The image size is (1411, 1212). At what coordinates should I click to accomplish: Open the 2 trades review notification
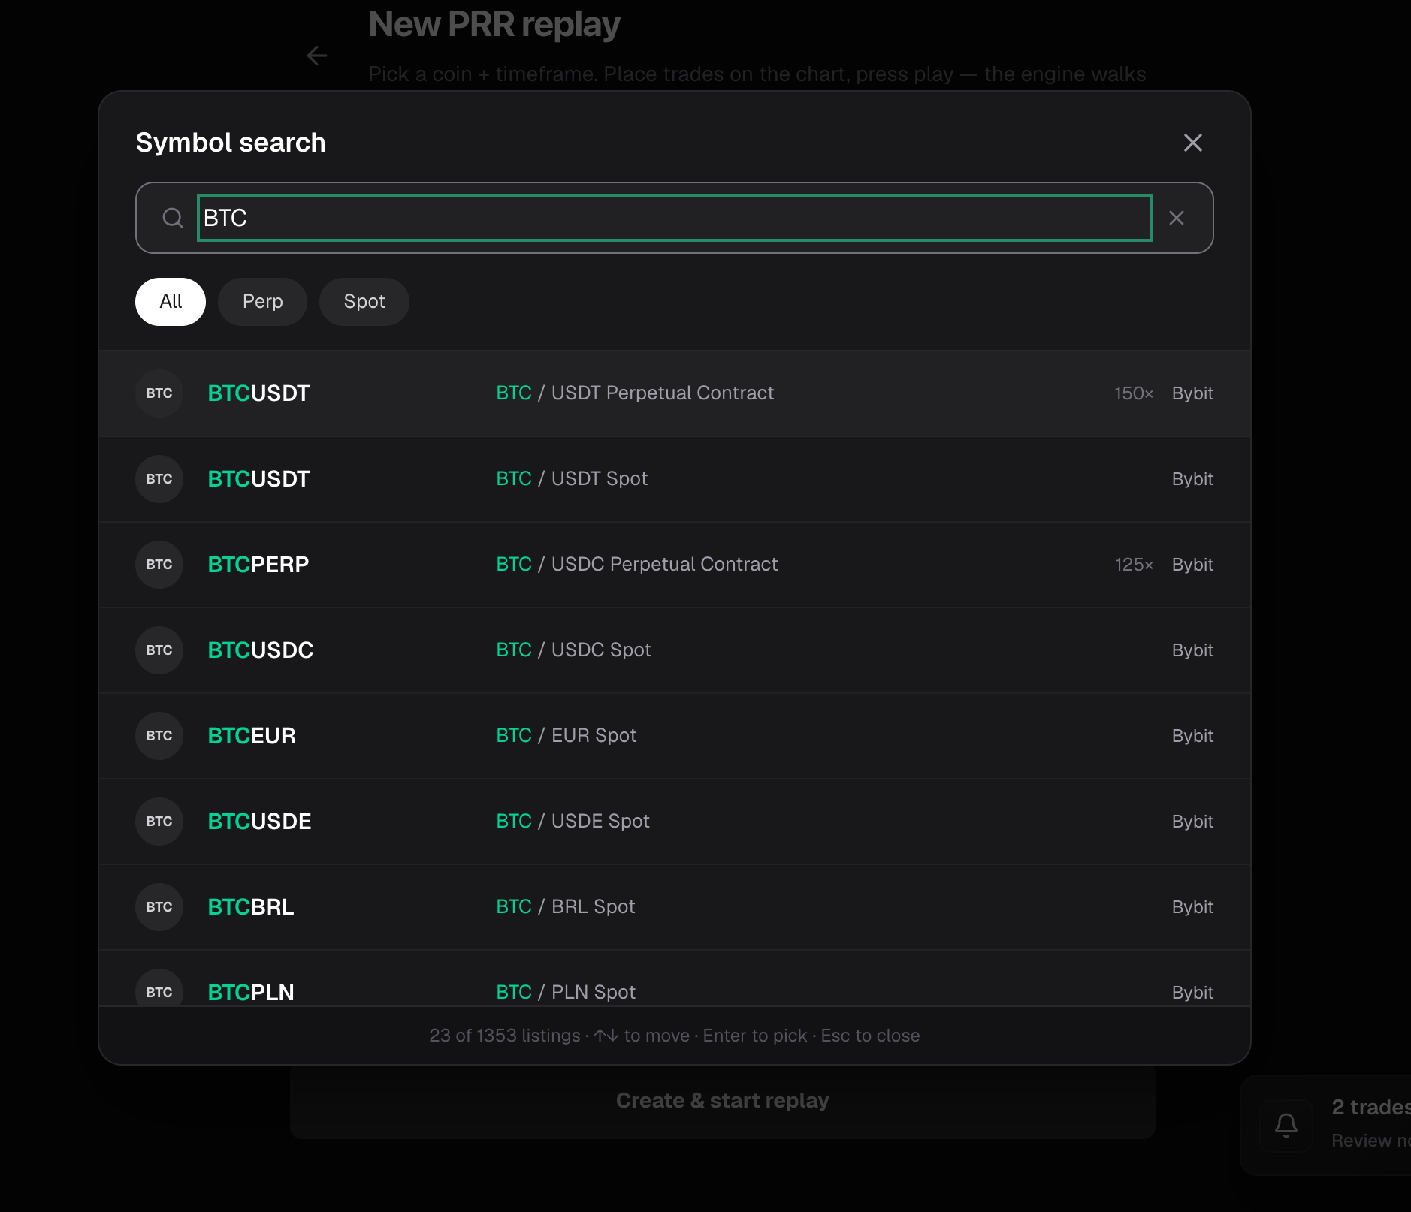(x=1325, y=1124)
